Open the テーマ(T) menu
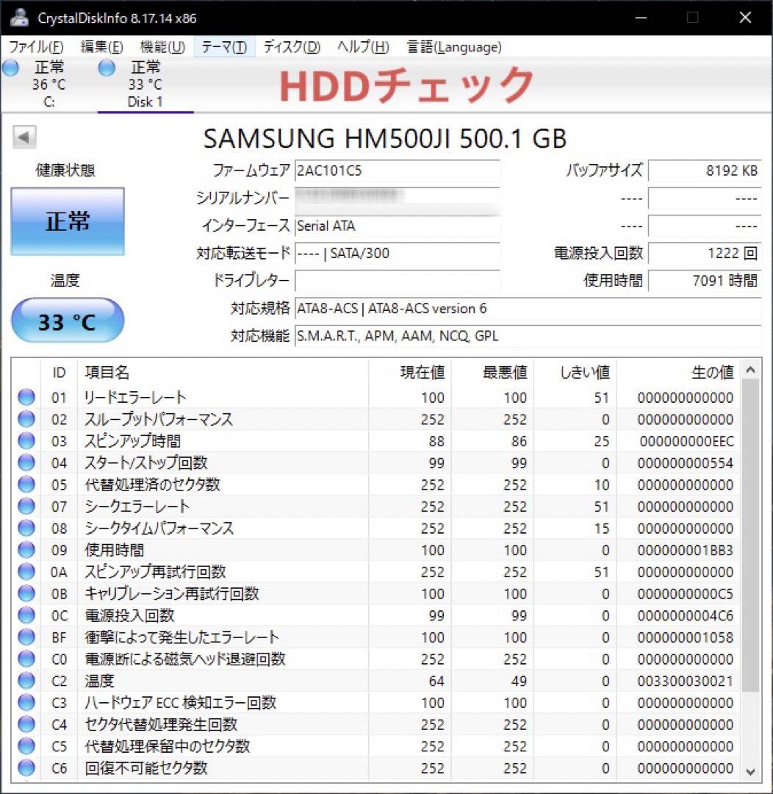This screenshot has height=794, width=773. [x=224, y=47]
